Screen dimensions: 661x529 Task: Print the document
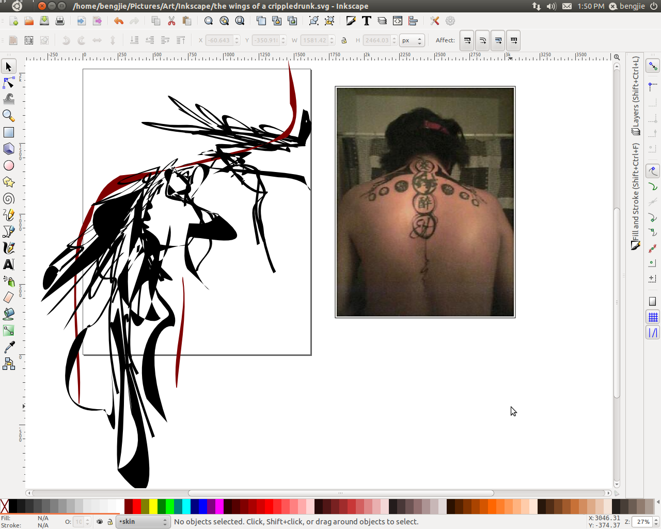tap(60, 21)
